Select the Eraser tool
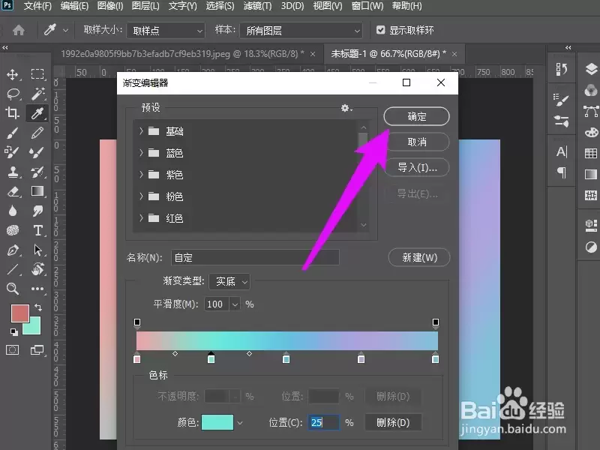The height and width of the screenshot is (450, 600). [x=13, y=191]
